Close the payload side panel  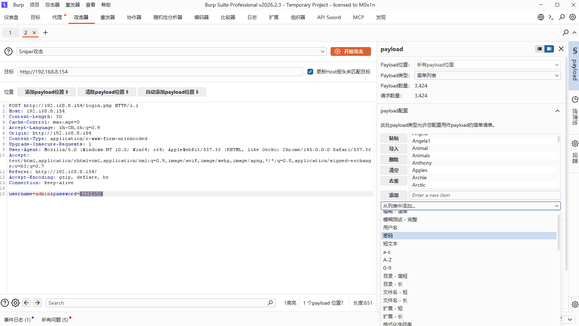561,49
